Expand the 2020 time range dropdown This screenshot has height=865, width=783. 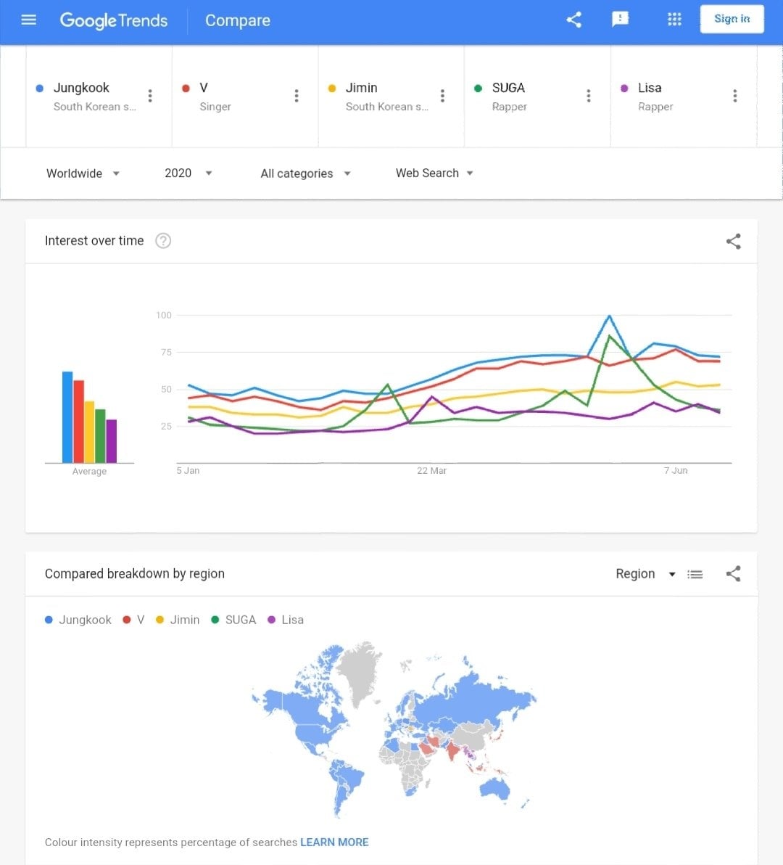pyautogui.click(x=188, y=173)
